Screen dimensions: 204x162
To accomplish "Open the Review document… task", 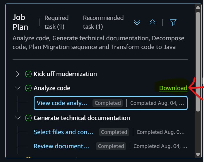I will pyautogui.click(x=61, y=146).
